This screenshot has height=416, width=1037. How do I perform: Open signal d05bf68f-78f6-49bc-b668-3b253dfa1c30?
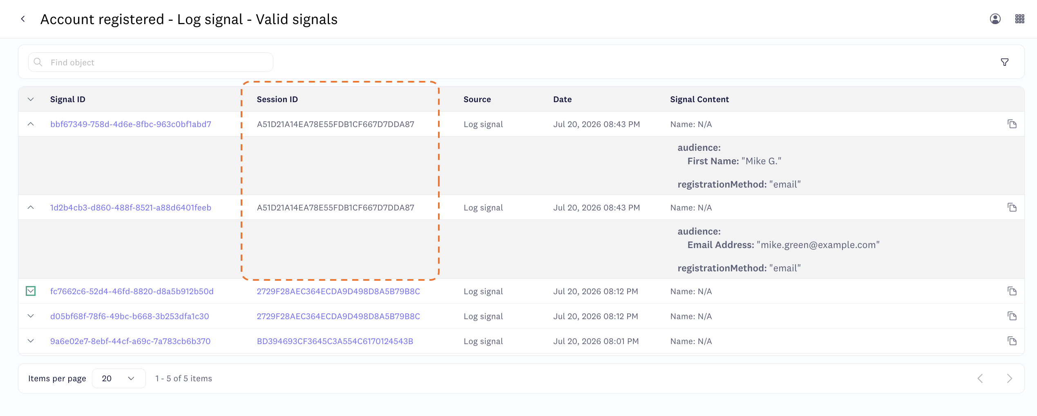point(130,316)
